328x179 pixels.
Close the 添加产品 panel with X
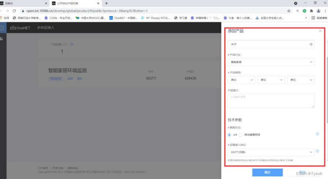(320, 31)
